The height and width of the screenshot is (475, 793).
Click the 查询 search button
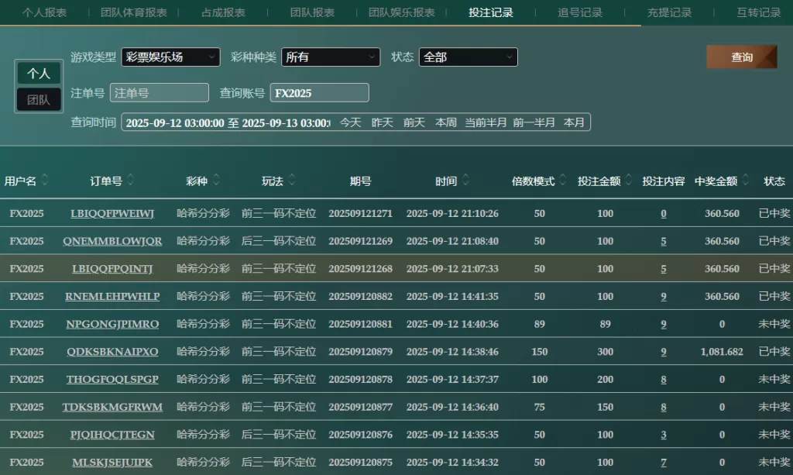point(741,57)
